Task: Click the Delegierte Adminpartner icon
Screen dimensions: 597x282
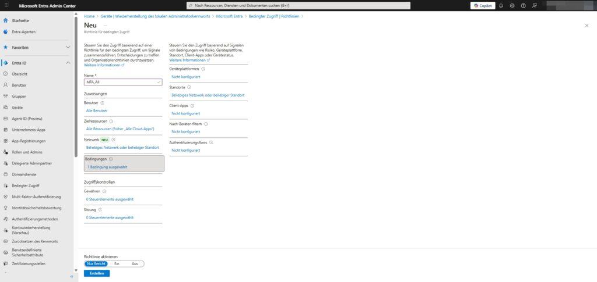Action: (x=6, y=163)
